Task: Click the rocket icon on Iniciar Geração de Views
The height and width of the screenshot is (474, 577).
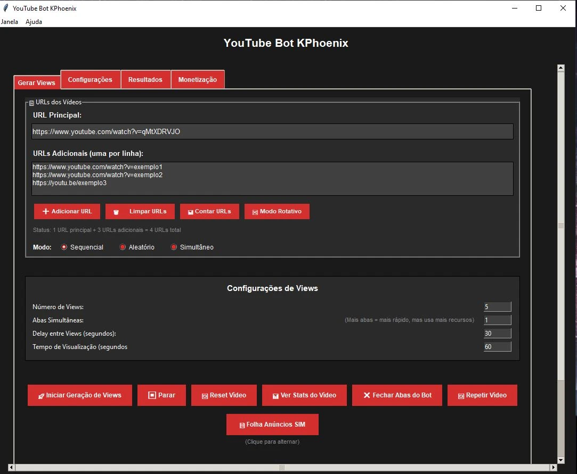Action: [x=42, y=396]
